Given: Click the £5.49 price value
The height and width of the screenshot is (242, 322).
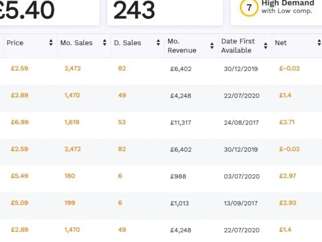Looking at the screenshot, I should (20, 176).
